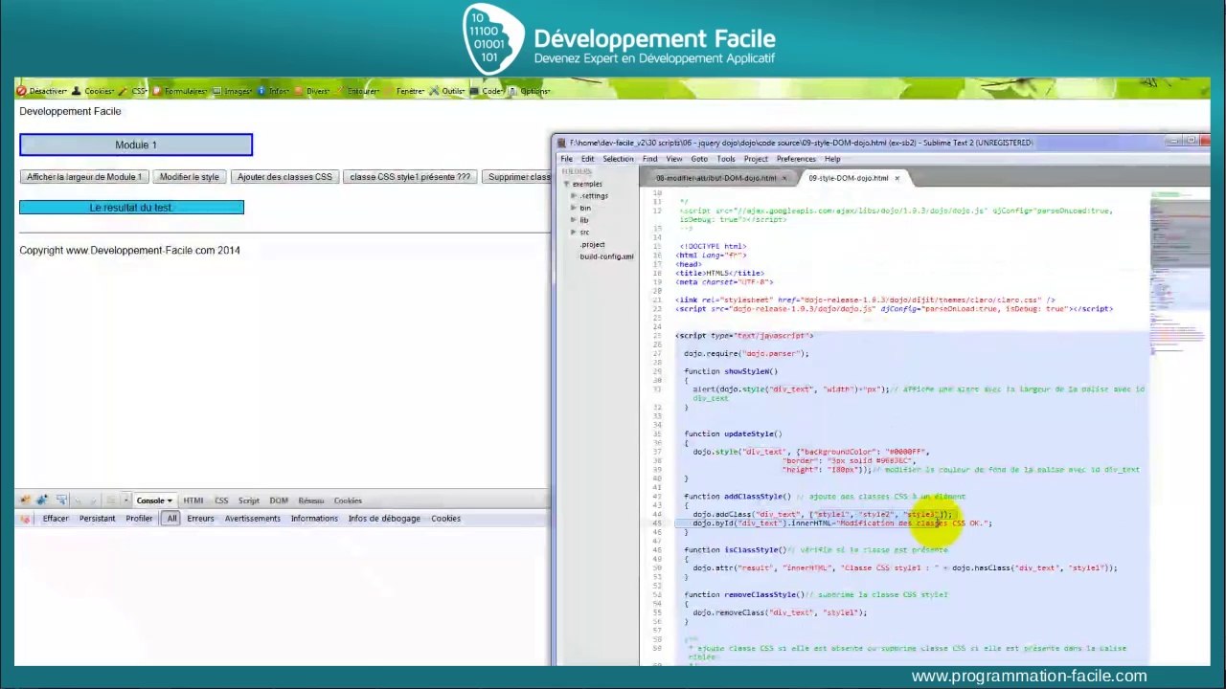Open the Entourer dropdown menu
The image size is (1226, 689).
[358, 91]
